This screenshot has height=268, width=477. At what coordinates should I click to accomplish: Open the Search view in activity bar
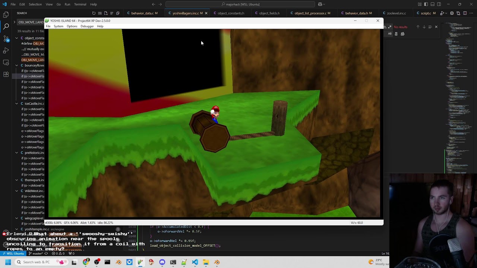6,27
